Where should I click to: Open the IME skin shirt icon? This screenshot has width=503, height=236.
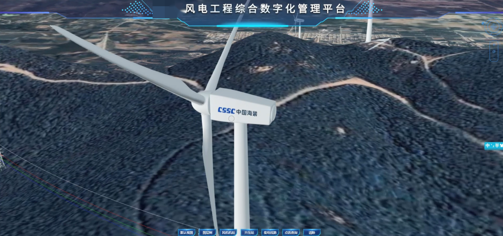(501, 146)
